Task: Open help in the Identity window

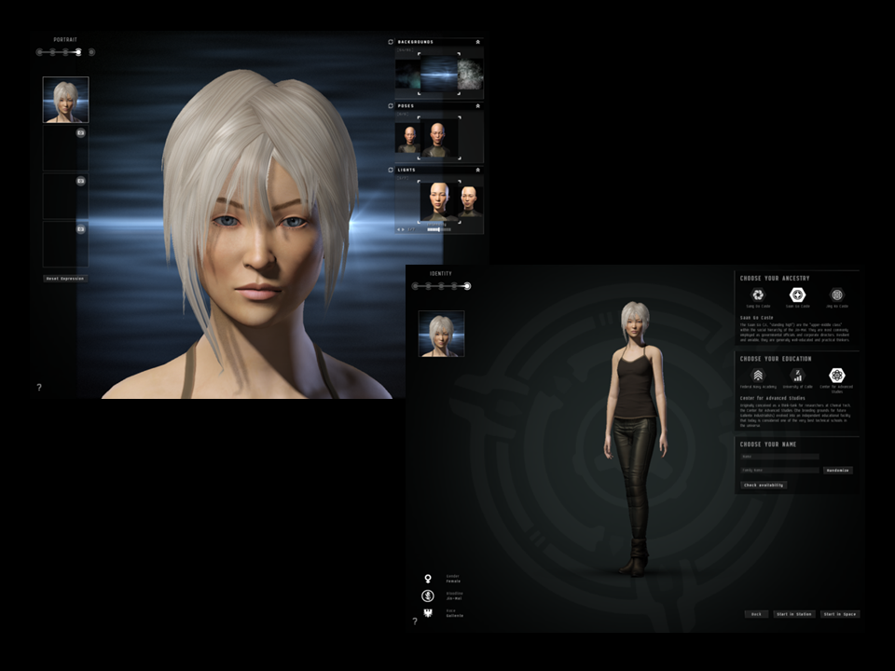Action: pyautogui.click(x=415, y=621)
